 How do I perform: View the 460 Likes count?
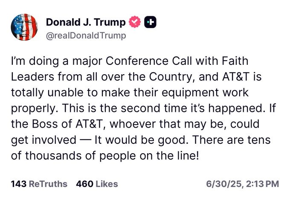coord(97,184)
